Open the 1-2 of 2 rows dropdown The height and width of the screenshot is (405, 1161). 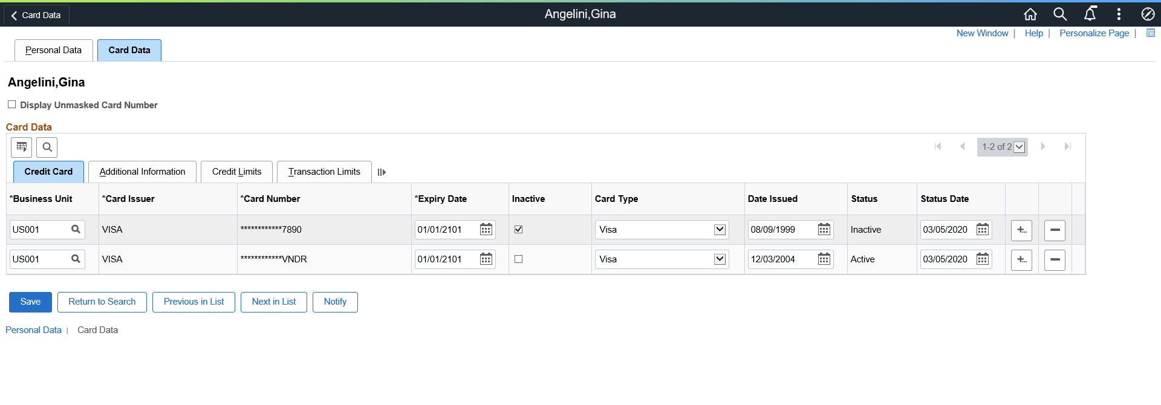point(1003,147)
